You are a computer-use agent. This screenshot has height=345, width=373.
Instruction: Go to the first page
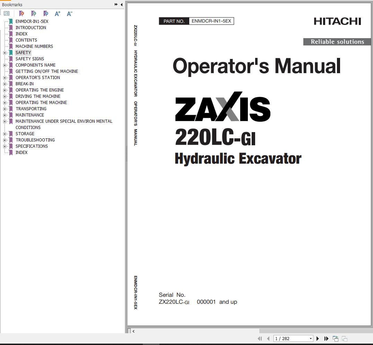pyautogui.click(x=260, y=338)
